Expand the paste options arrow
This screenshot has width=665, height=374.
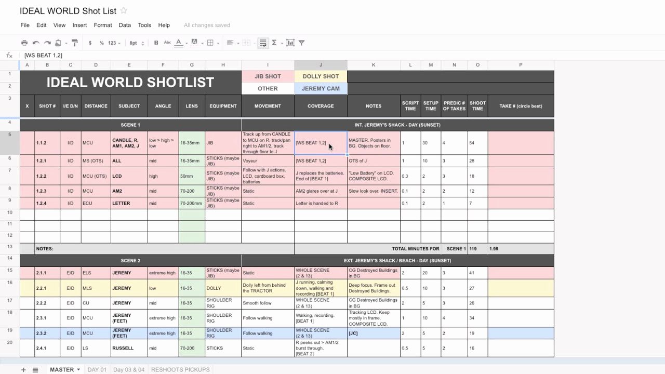(x=65, y=43)
